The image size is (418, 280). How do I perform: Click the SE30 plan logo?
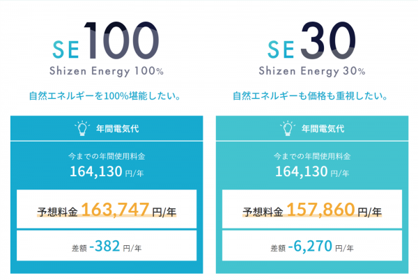pyautogui.click(x=311, y=40)
